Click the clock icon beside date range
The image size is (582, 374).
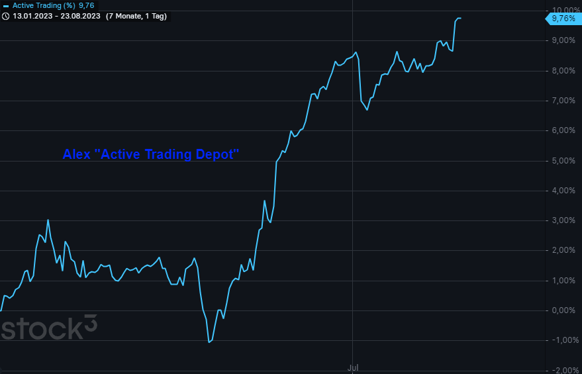coord(5,17)
